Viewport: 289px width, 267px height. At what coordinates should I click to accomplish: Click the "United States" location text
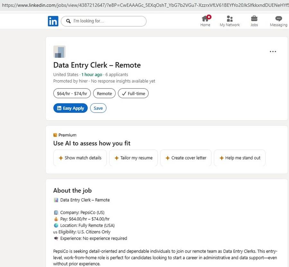click(x=66, y=74)
